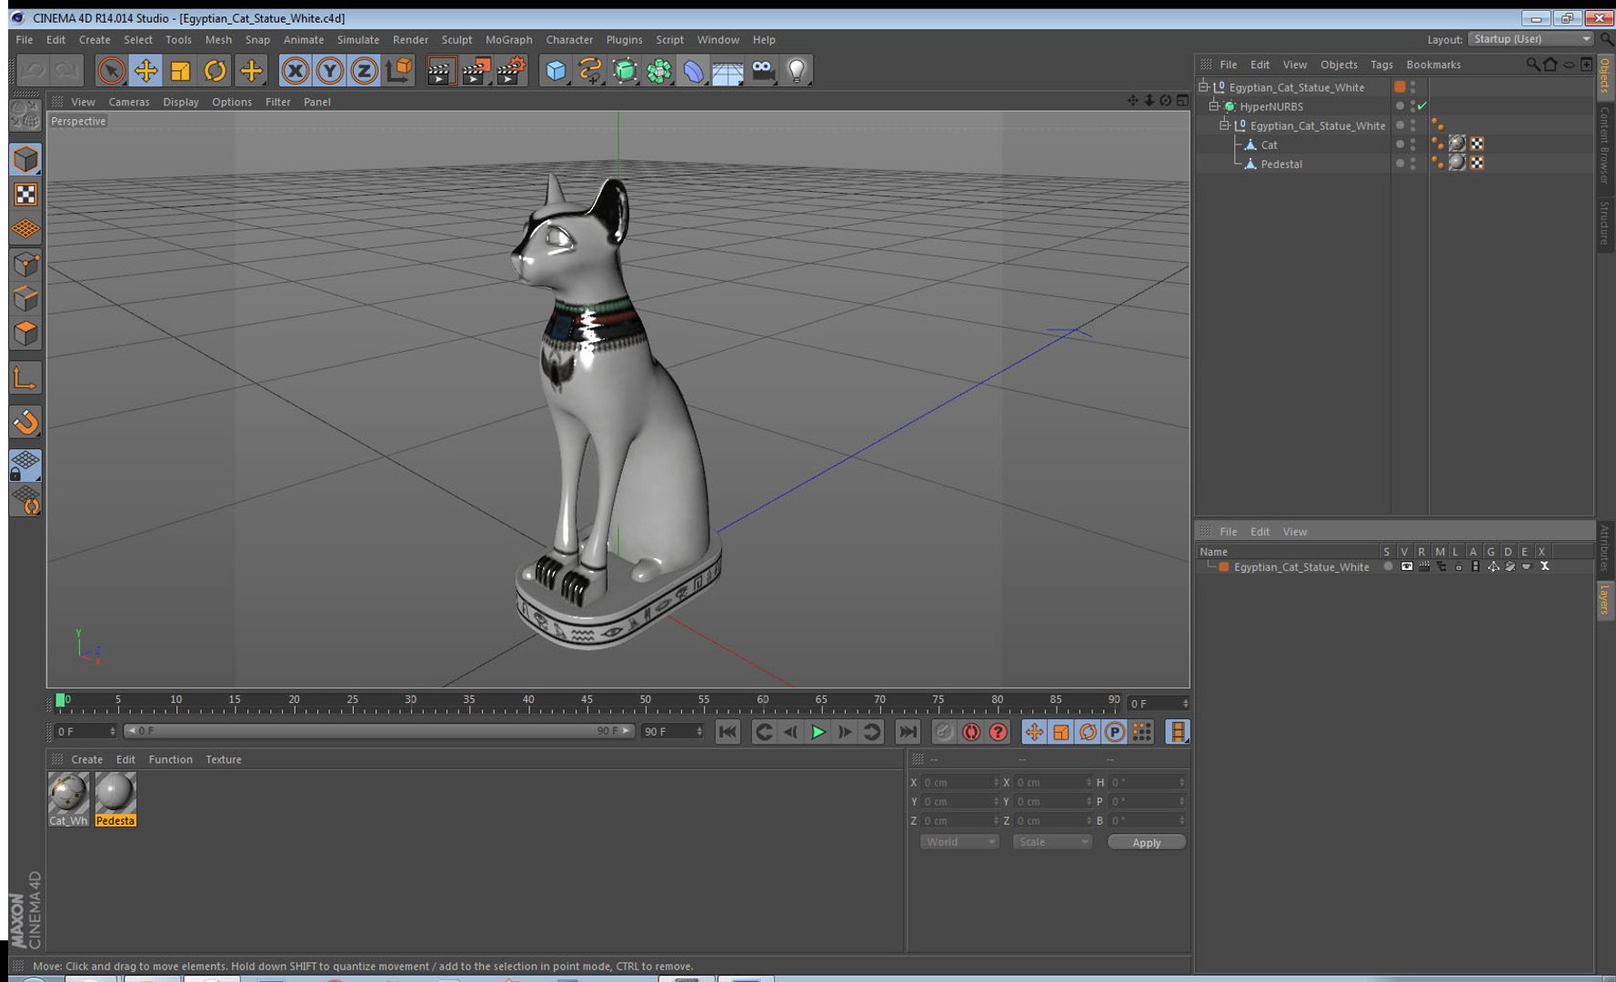Enable the Axis tool
Image resolution: width=1616 pixels, height=982 pixels.
point(25,377)
